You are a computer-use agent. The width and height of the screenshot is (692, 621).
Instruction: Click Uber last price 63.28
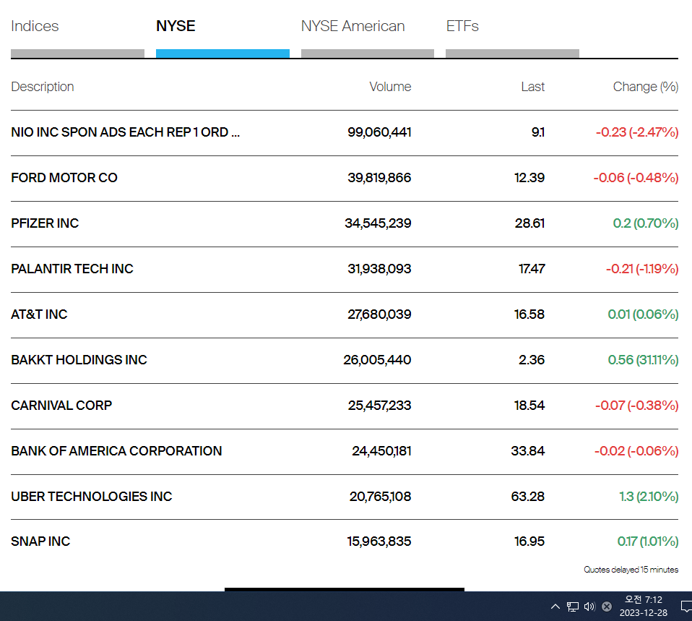(528, 496)
